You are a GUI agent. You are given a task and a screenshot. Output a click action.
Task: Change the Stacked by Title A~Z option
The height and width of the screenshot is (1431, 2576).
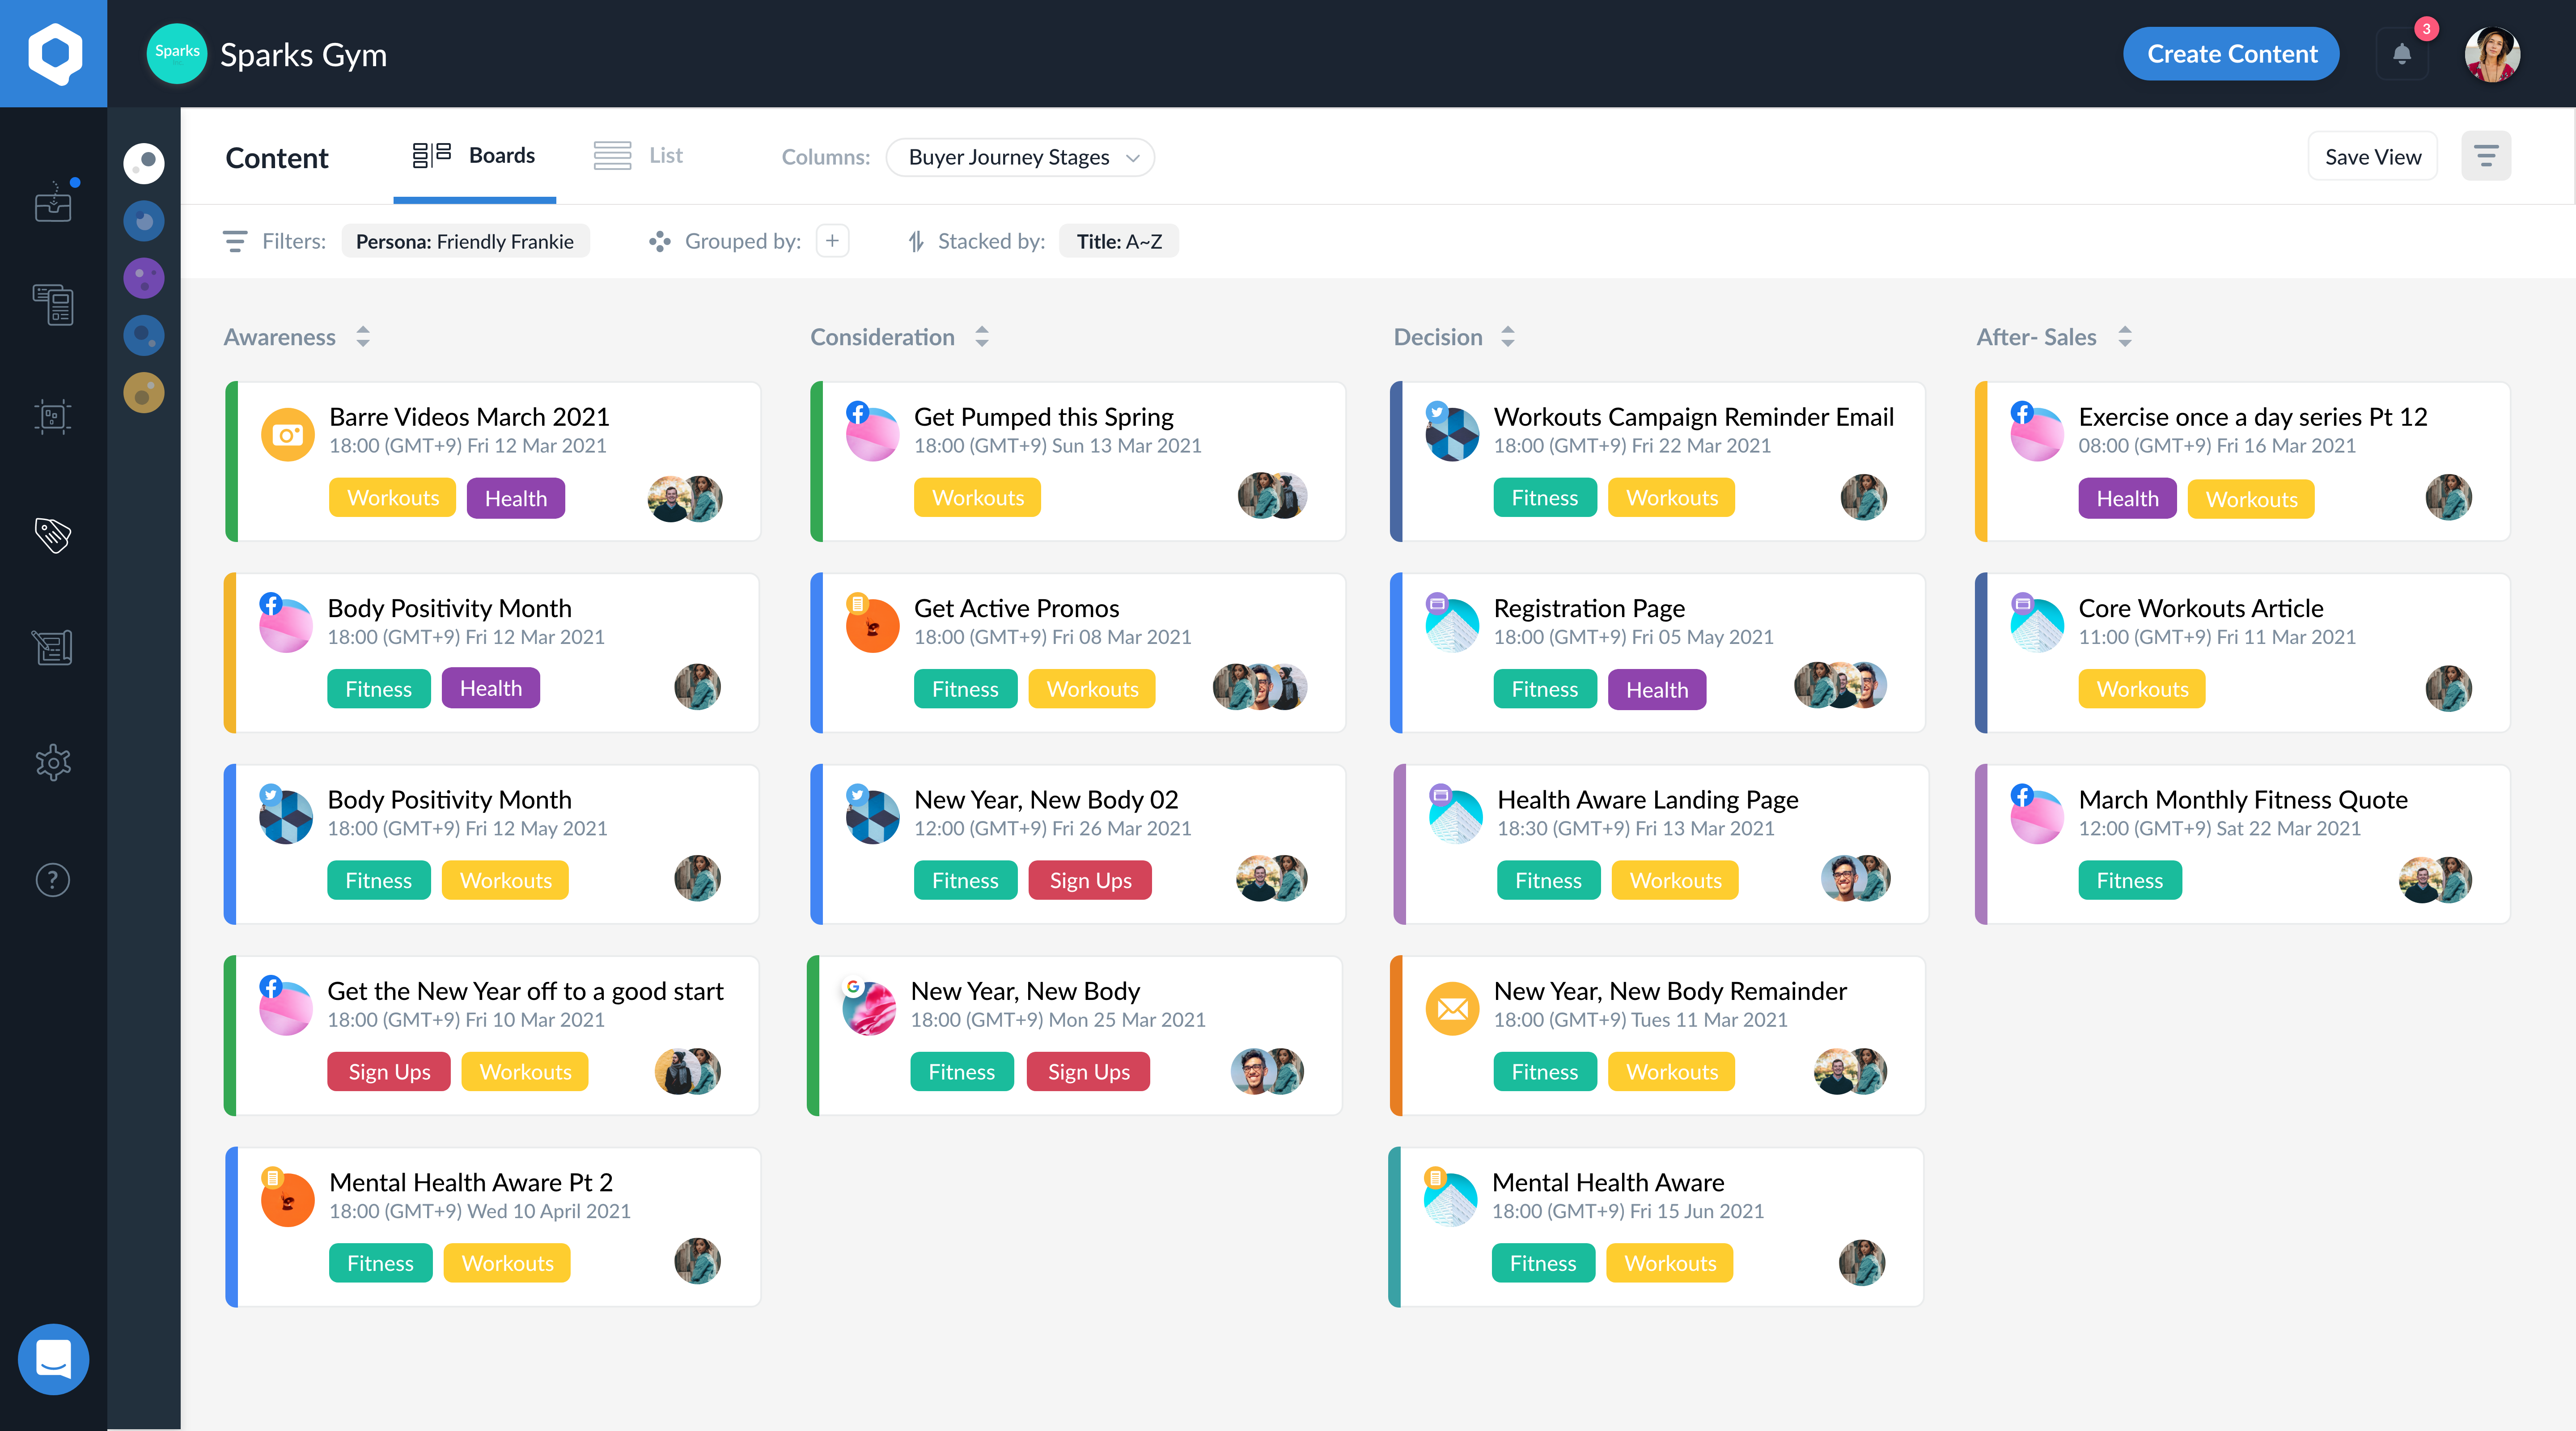click(x=1119, y=241)
